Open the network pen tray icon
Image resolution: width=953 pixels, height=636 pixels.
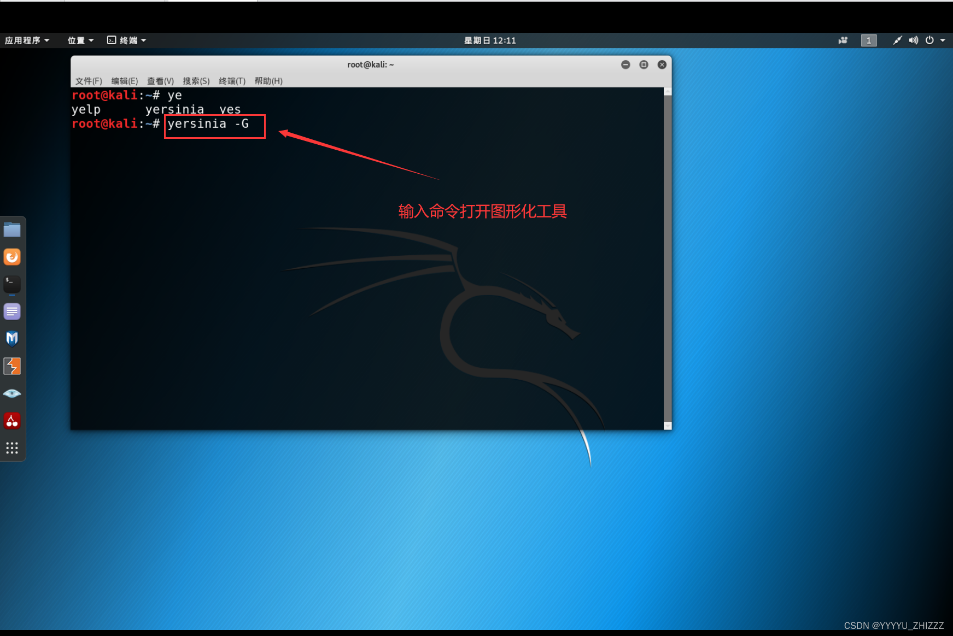[x=897, y=40]
